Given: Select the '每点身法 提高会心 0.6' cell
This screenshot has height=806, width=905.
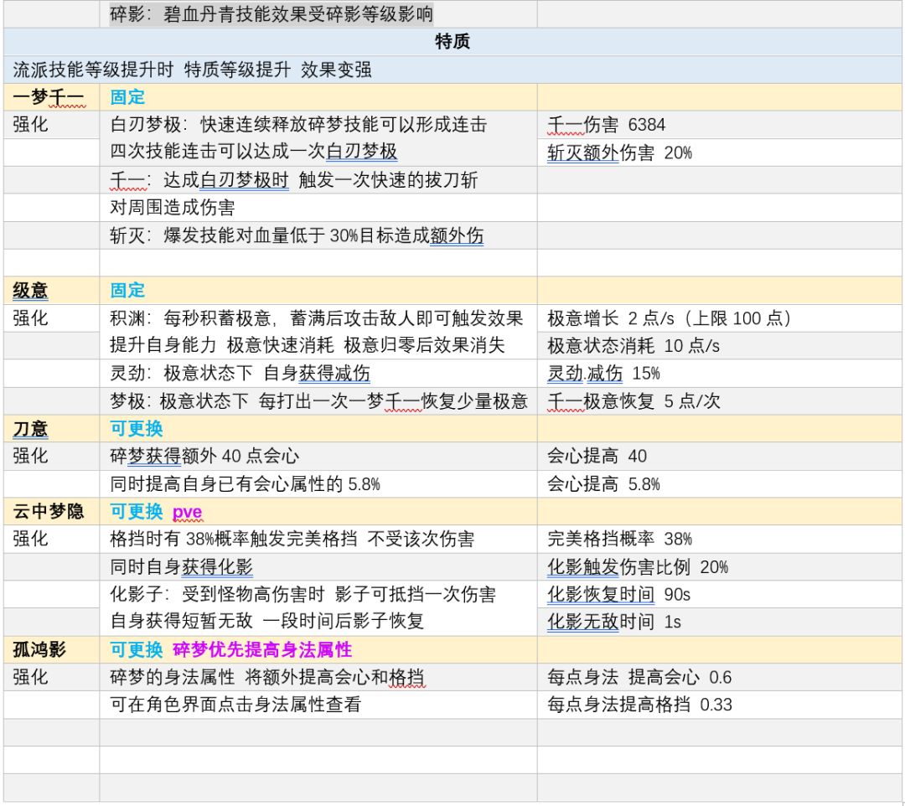Looking at the screenshot, I should (x=719, y=677).
